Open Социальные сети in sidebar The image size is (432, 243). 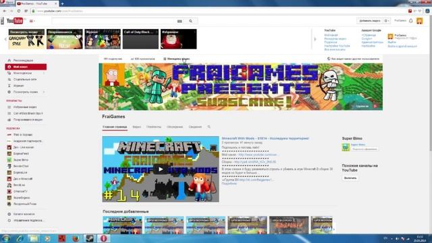tap(24, 80)
